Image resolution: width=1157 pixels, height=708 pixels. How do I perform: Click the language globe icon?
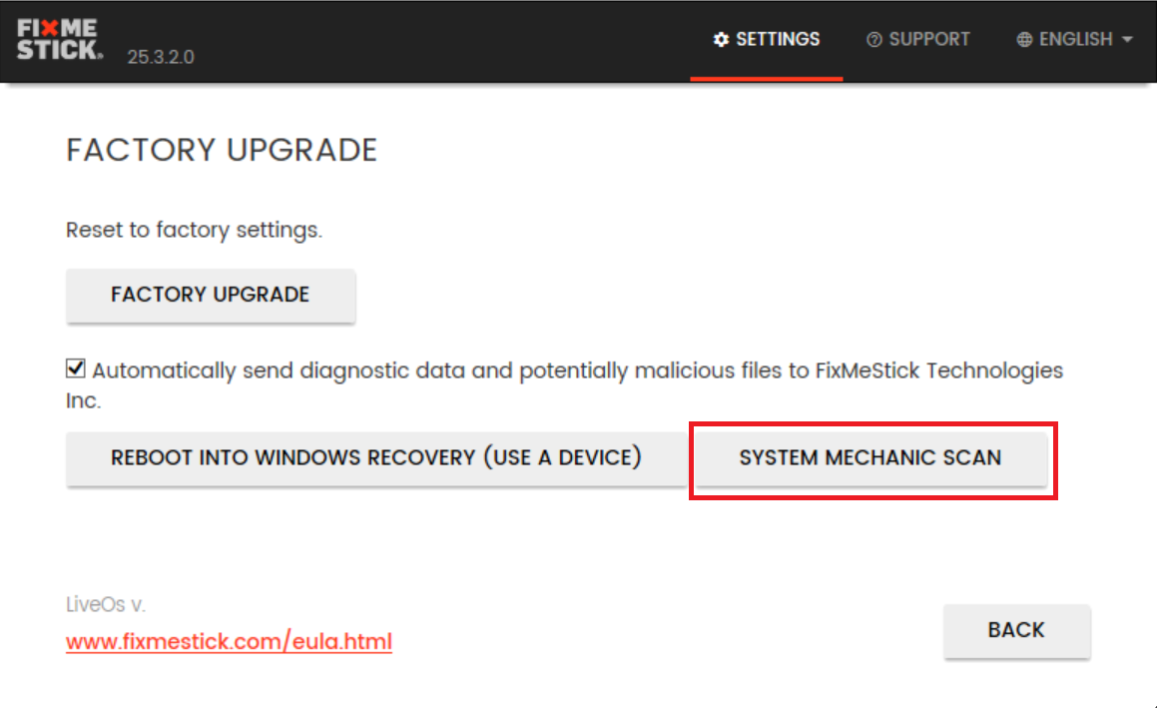point(1024,40)
